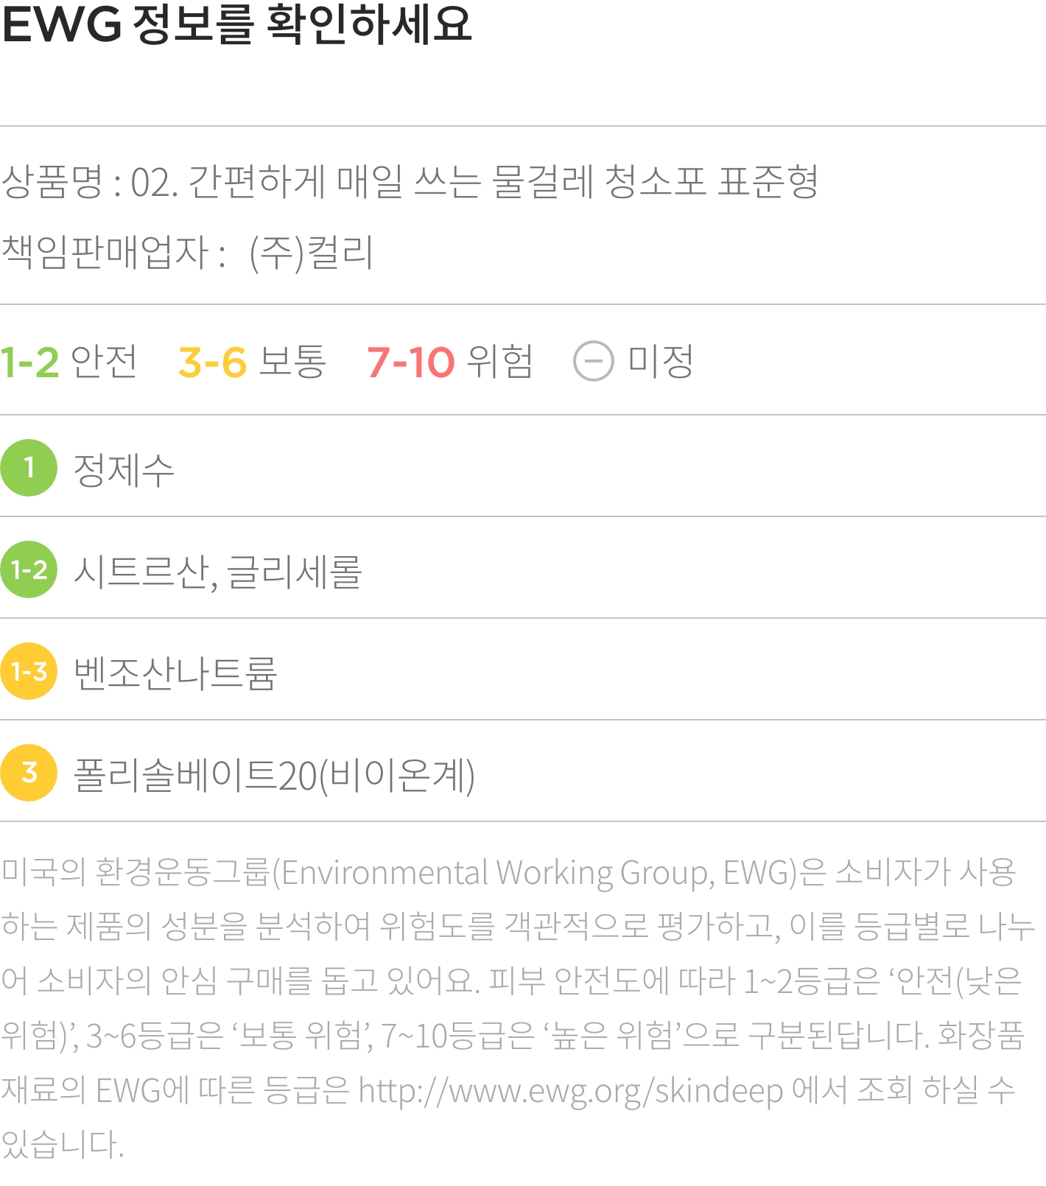
Task: Click the yellow grade 3 badge
Action: (29, 773)
